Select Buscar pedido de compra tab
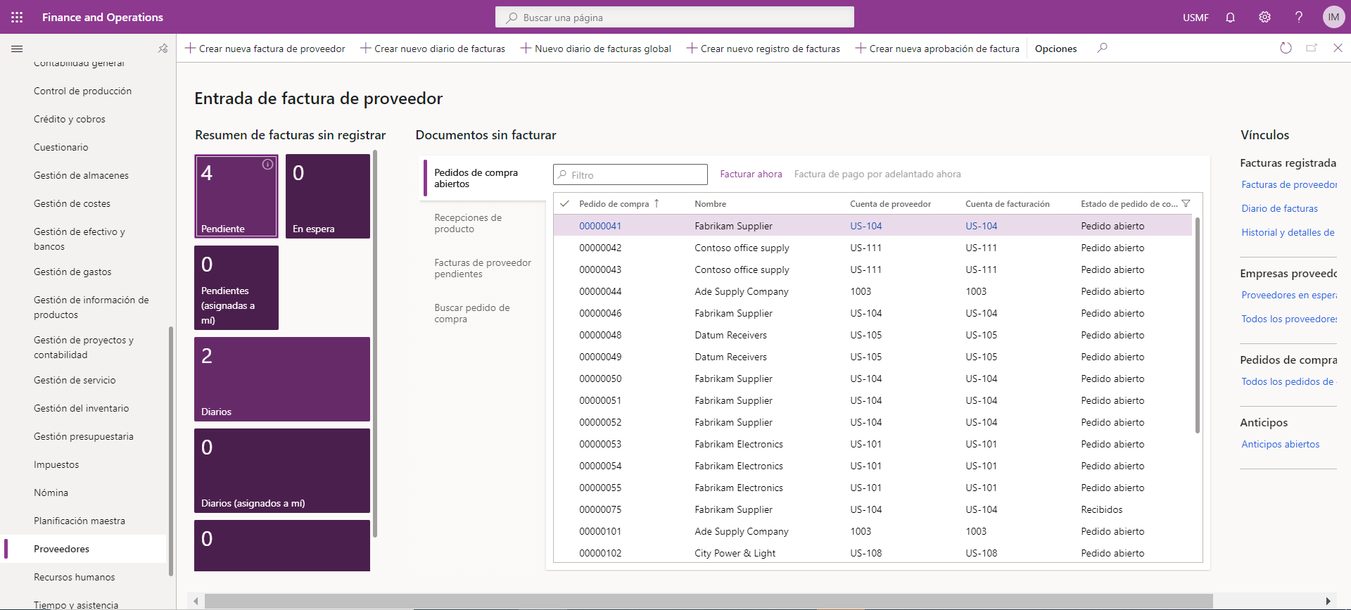 point(483,313)
